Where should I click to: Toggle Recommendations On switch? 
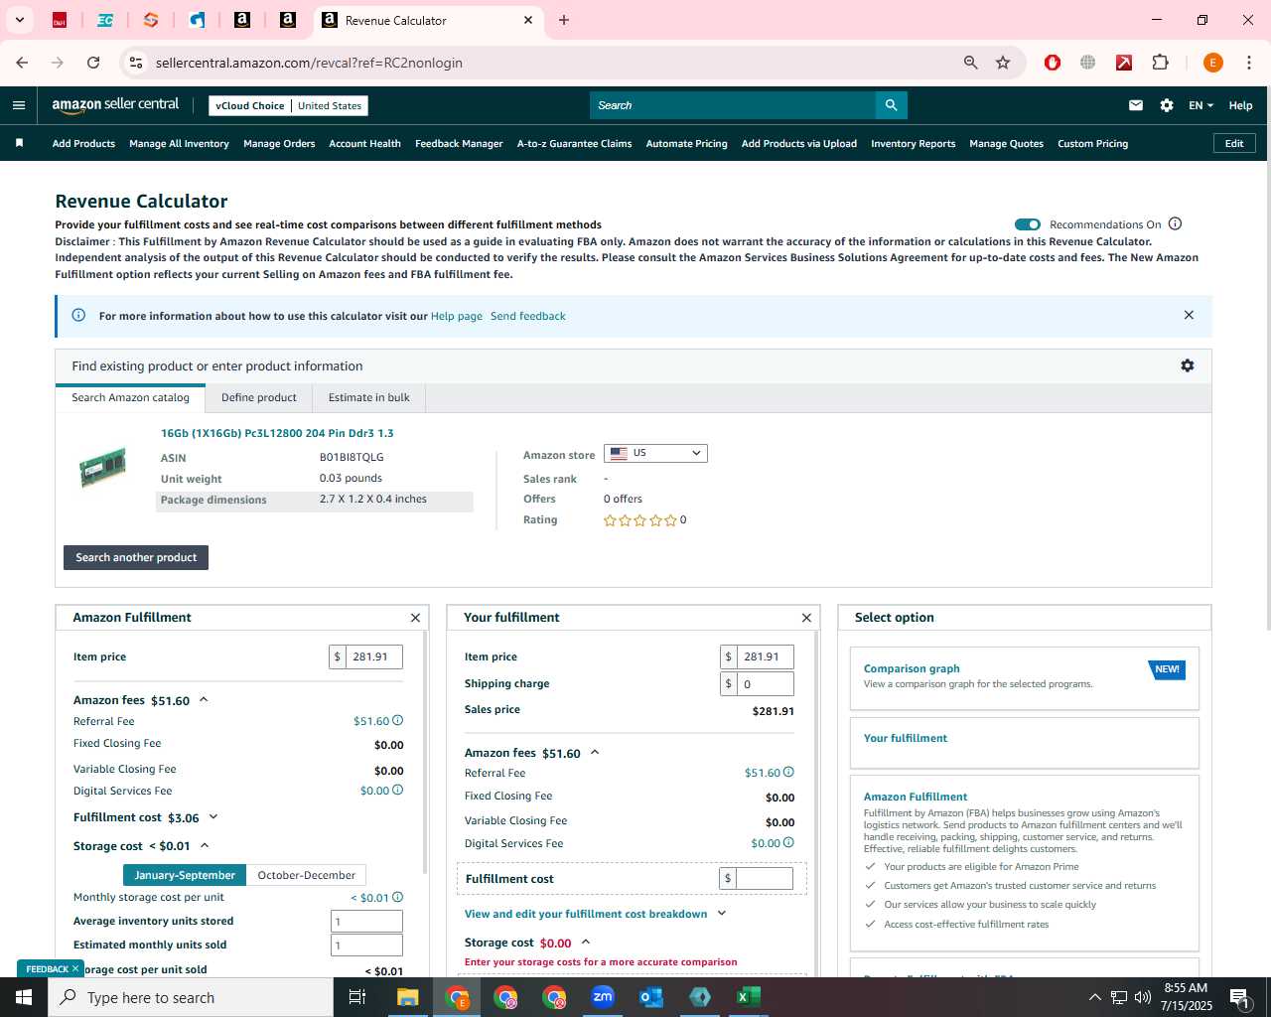pyautogui.click(x=1028, y=224)
